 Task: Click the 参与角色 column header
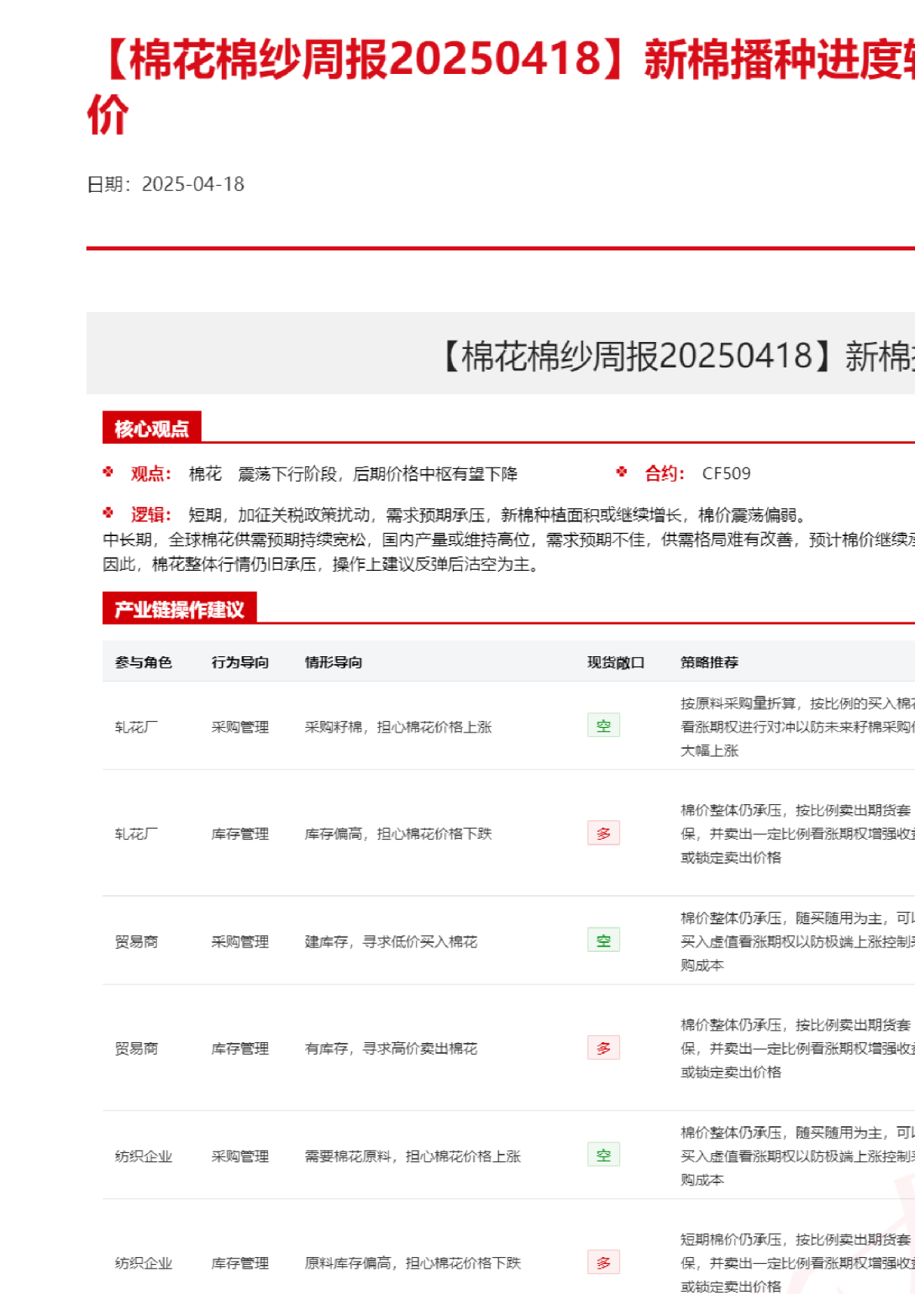[x=143, y=662]
